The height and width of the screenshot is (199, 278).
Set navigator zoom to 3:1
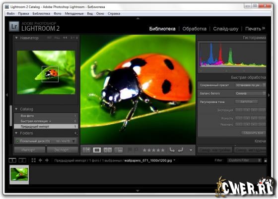pyautogui.click(x=72, y=38)
